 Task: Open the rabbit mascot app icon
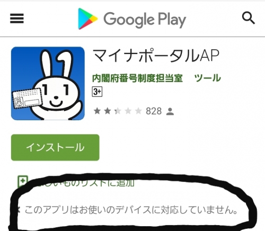pos(48,83)
